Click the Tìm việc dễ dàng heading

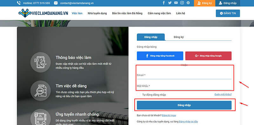[x=71, y=86]
